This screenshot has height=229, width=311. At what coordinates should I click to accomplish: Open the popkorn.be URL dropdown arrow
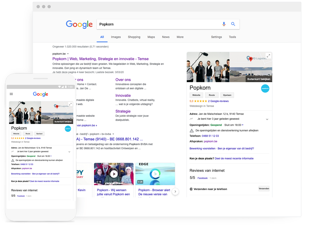[x=68, y=54]
